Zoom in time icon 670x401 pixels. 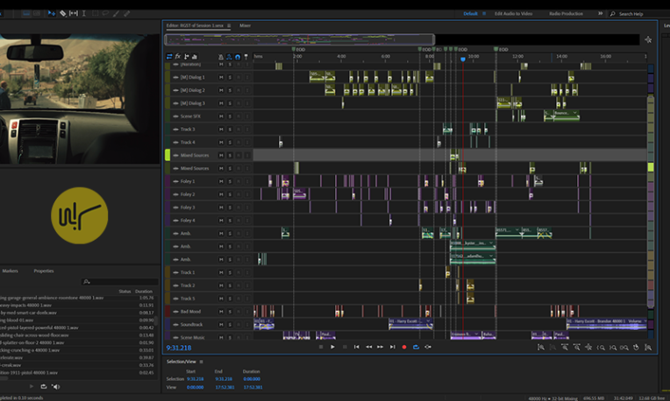pos(565,348)
